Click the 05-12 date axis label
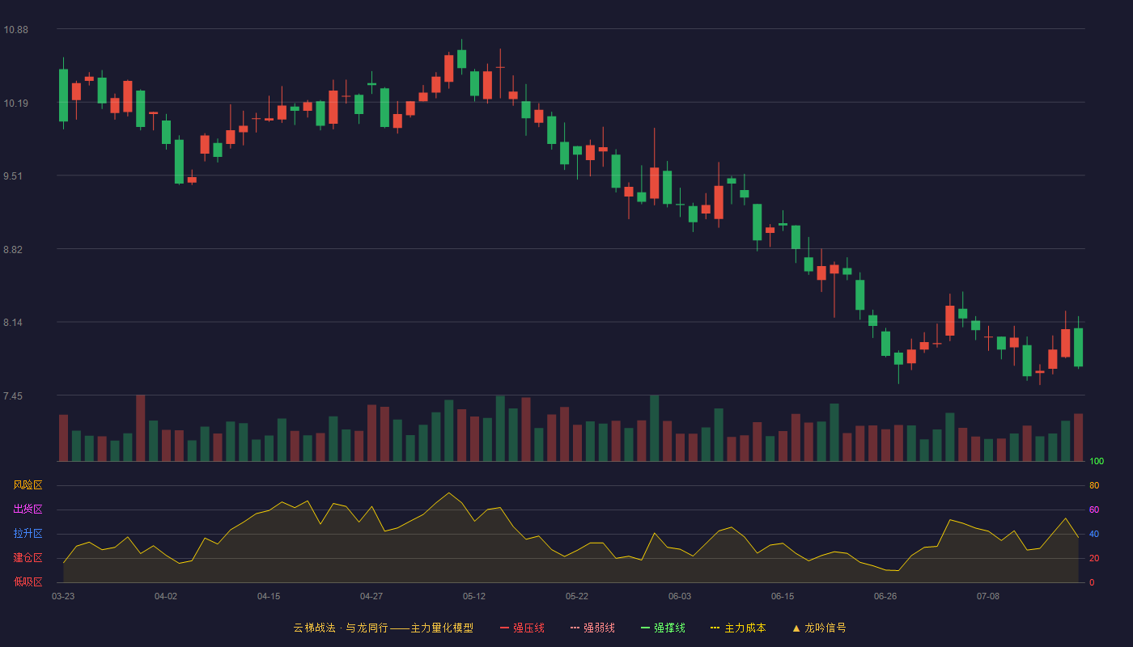Viewport: 1133px width, 647px height. [474, 597]
